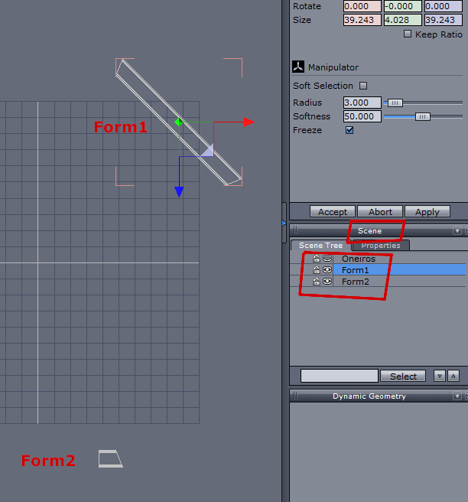
Task: Enable the Keep Ratio checkbox
Action: tap(408, 34)
